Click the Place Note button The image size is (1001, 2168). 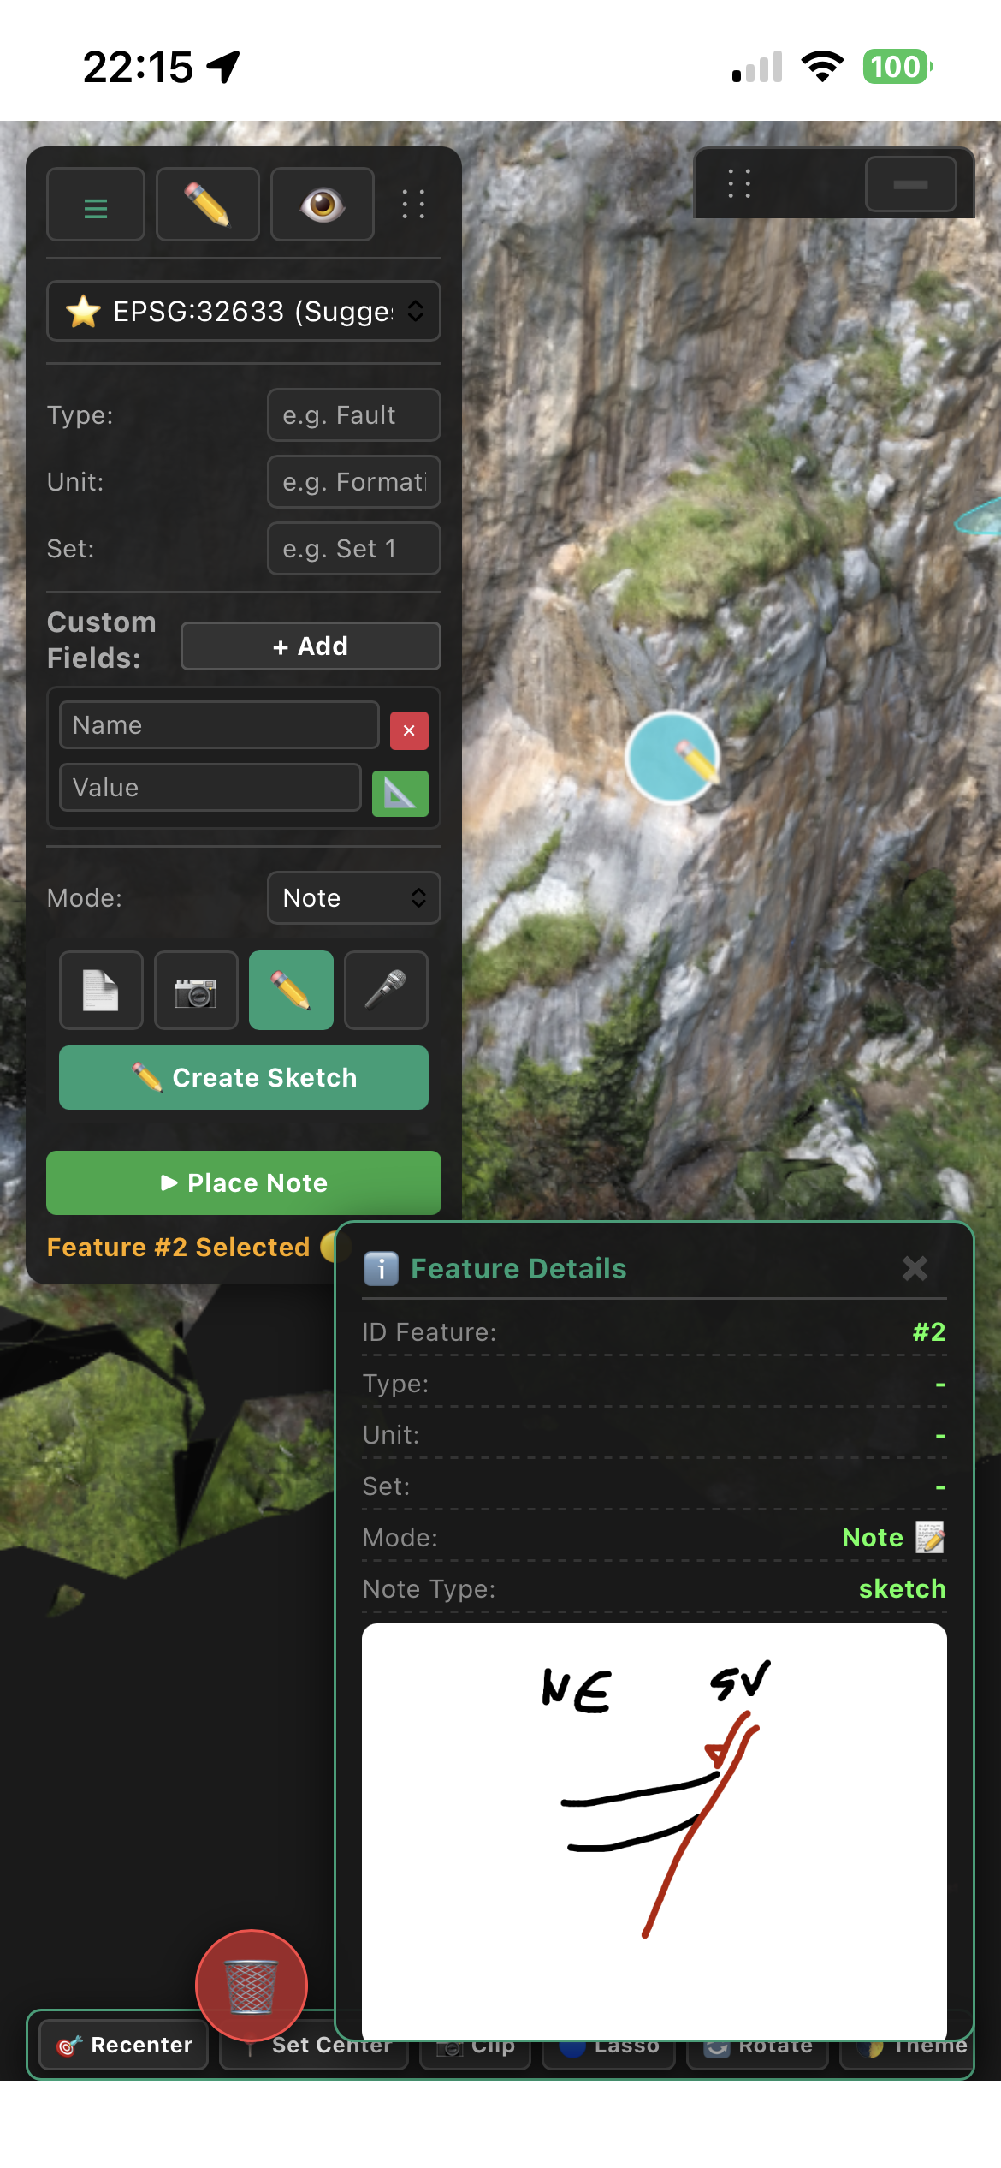(x=244, y=1182)
